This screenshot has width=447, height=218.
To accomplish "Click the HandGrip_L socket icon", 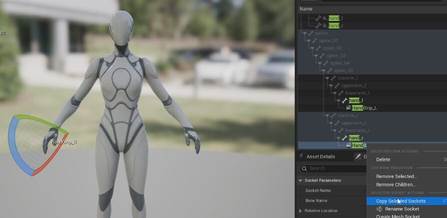I will click(348, 108).
